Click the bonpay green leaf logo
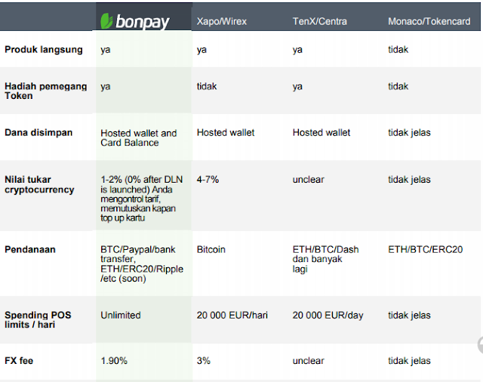The image size is (483, 382). [106, 21]
